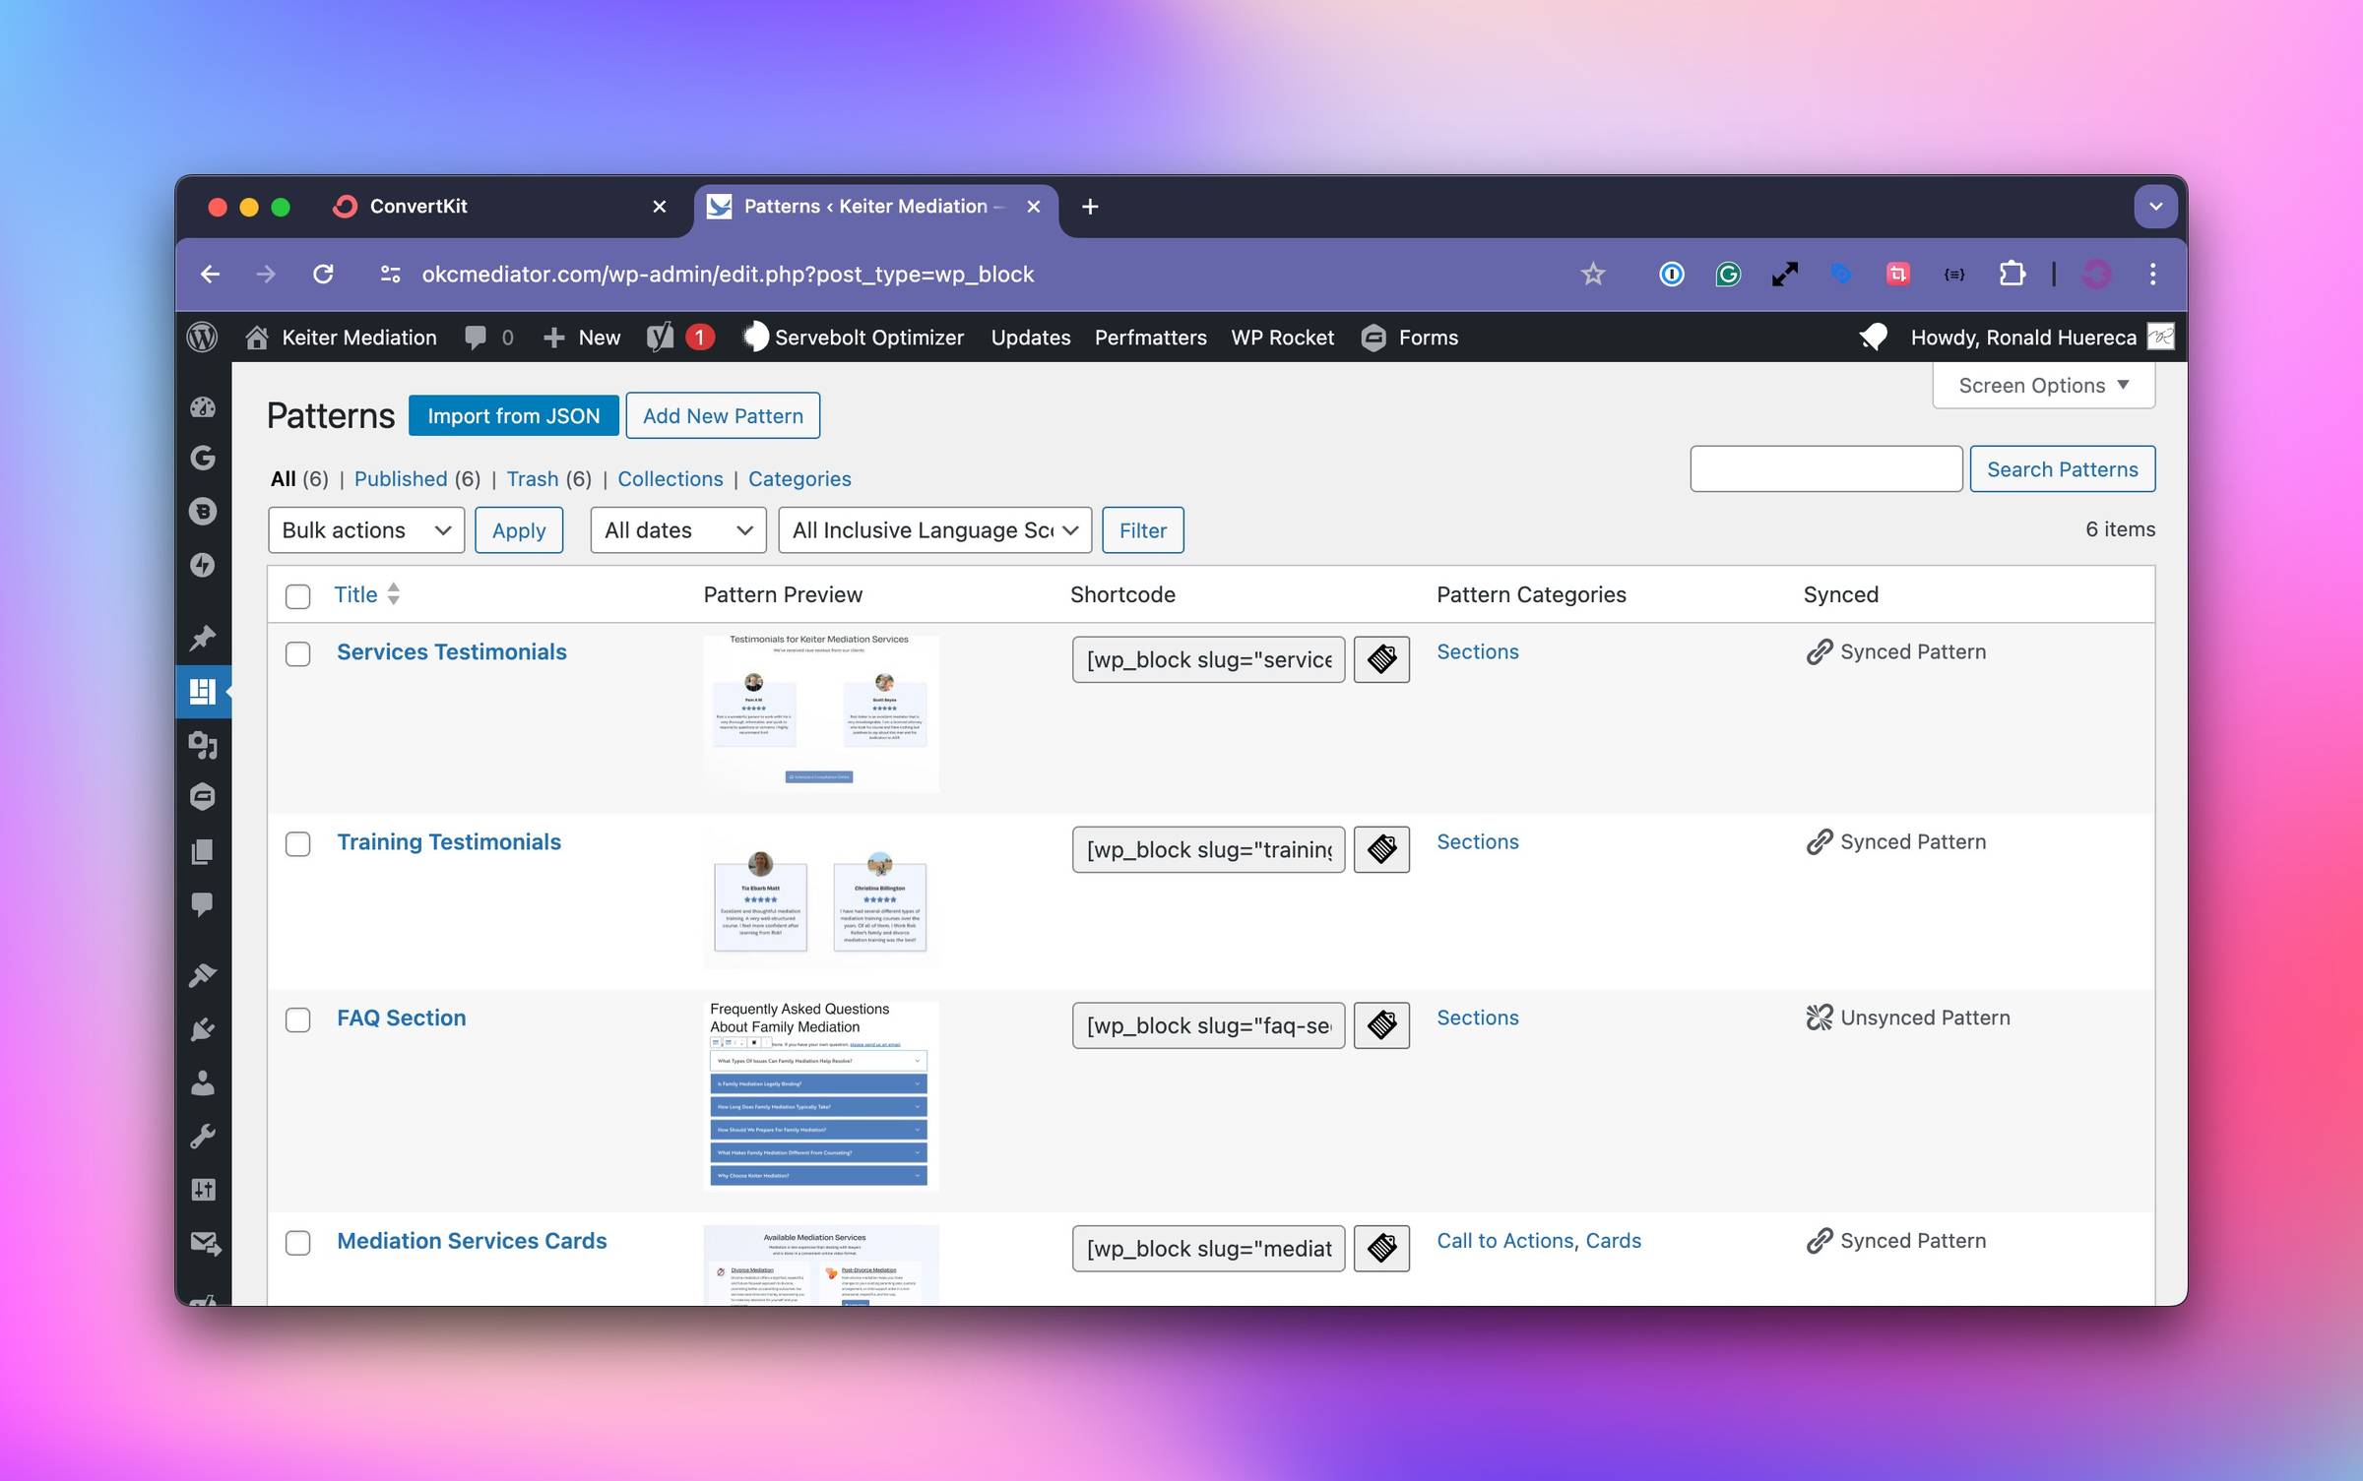Focus the pattern search input field
The width and height of the screenshot is (2363, 1481).
(1826, 468)
